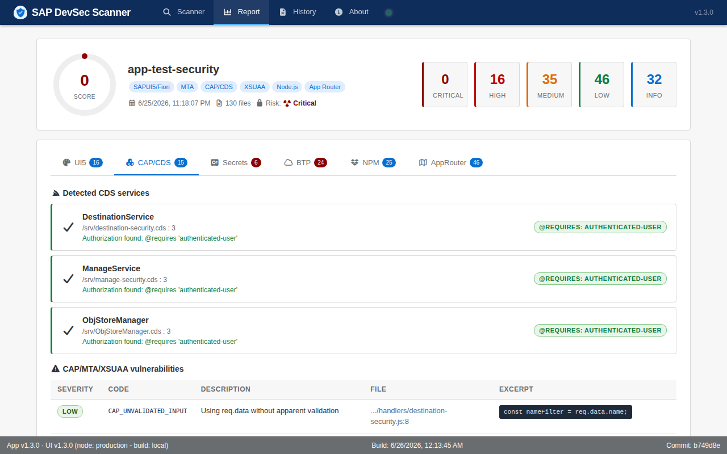Click the checkmark icon for ManageService

pos(69,279)
